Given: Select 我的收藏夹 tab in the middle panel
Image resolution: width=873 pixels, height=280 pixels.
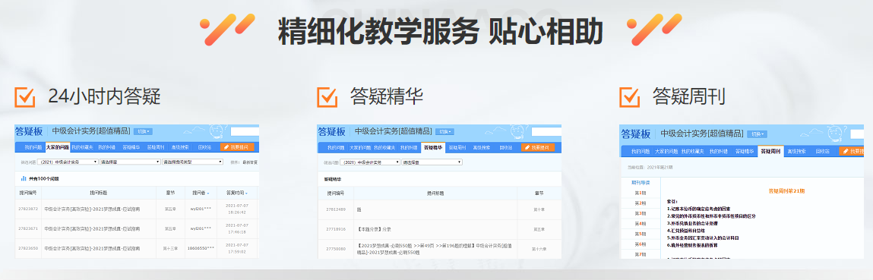Looking at the screenshot, I should 384,148.
